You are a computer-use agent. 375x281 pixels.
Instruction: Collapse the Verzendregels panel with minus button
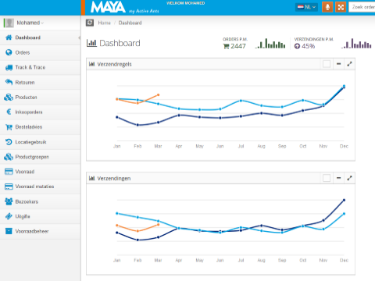pyautogui.click(x=338, y=64)
